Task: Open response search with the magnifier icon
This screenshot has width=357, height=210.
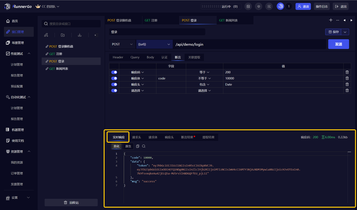Action: coord(144,146)
